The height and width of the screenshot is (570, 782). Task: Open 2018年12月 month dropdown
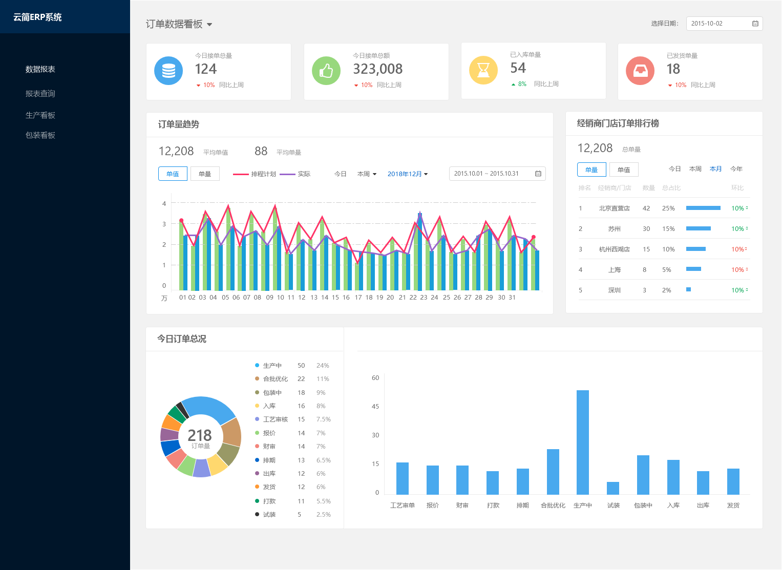408,174
